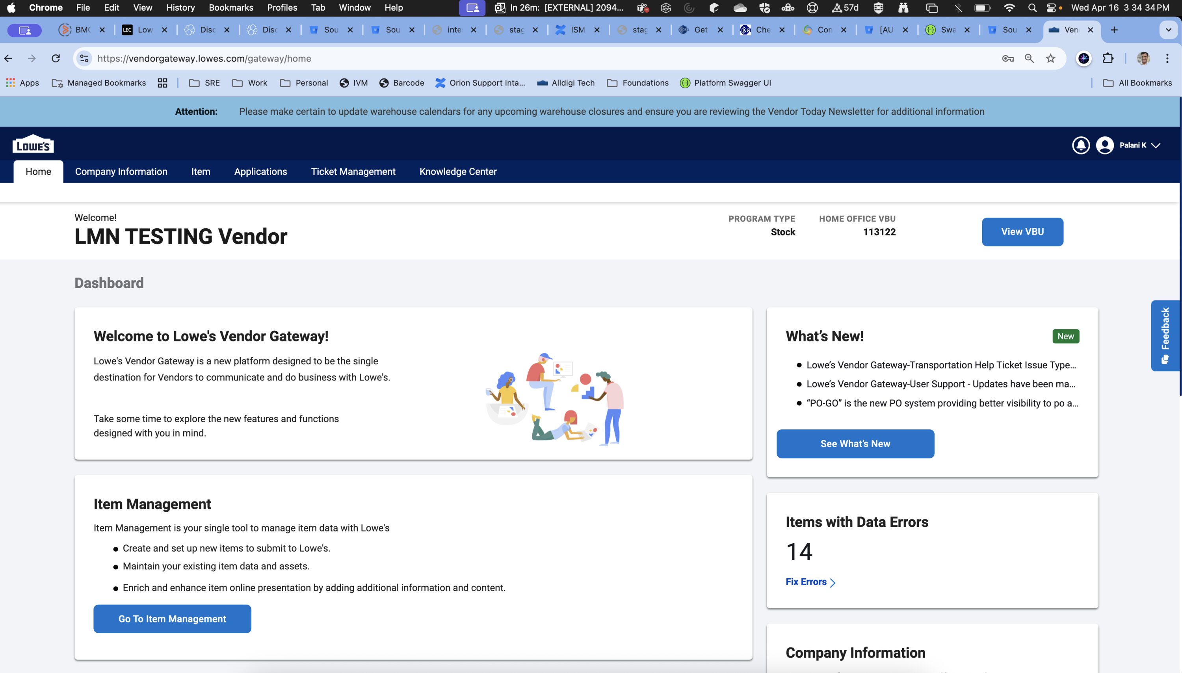
Task: Open the Alldigi Tech bookmark
Action: [566, 83]
